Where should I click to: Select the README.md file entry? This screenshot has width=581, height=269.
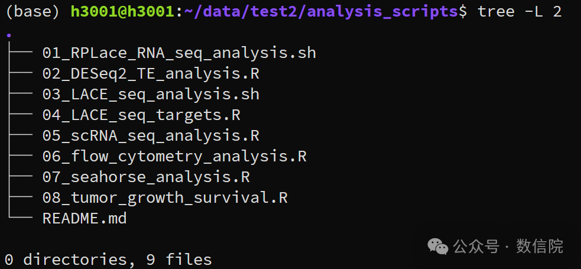[85, 218]
